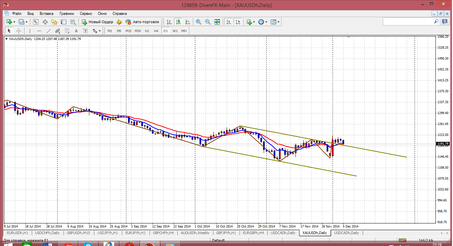Open the New Chart dropdown arrow
This screenshot has width=453, height=246.
[14, 22]
